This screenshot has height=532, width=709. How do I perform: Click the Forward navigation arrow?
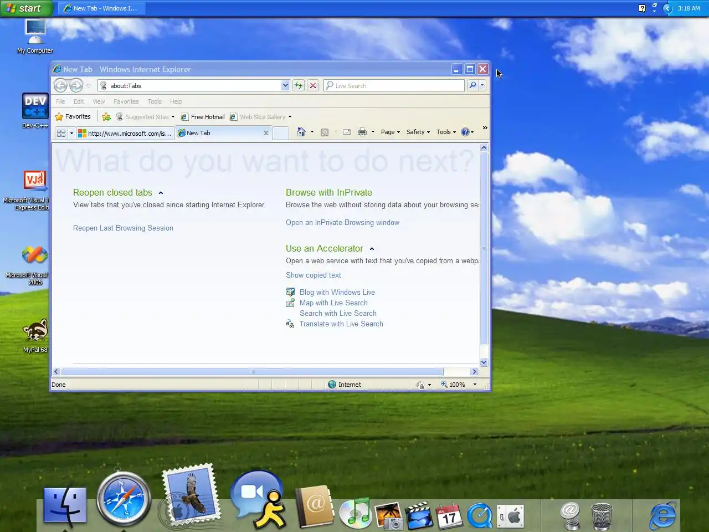(76, 85)
